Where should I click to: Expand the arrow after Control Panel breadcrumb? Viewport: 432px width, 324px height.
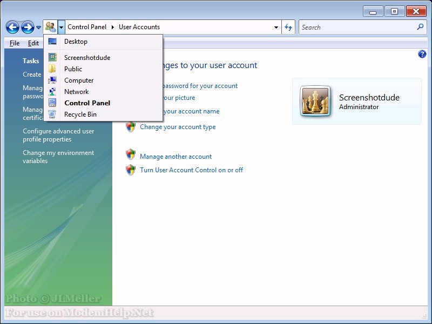tap(113, 27)
